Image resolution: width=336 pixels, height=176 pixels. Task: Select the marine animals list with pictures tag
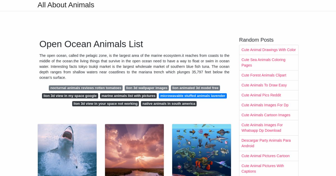129,96
